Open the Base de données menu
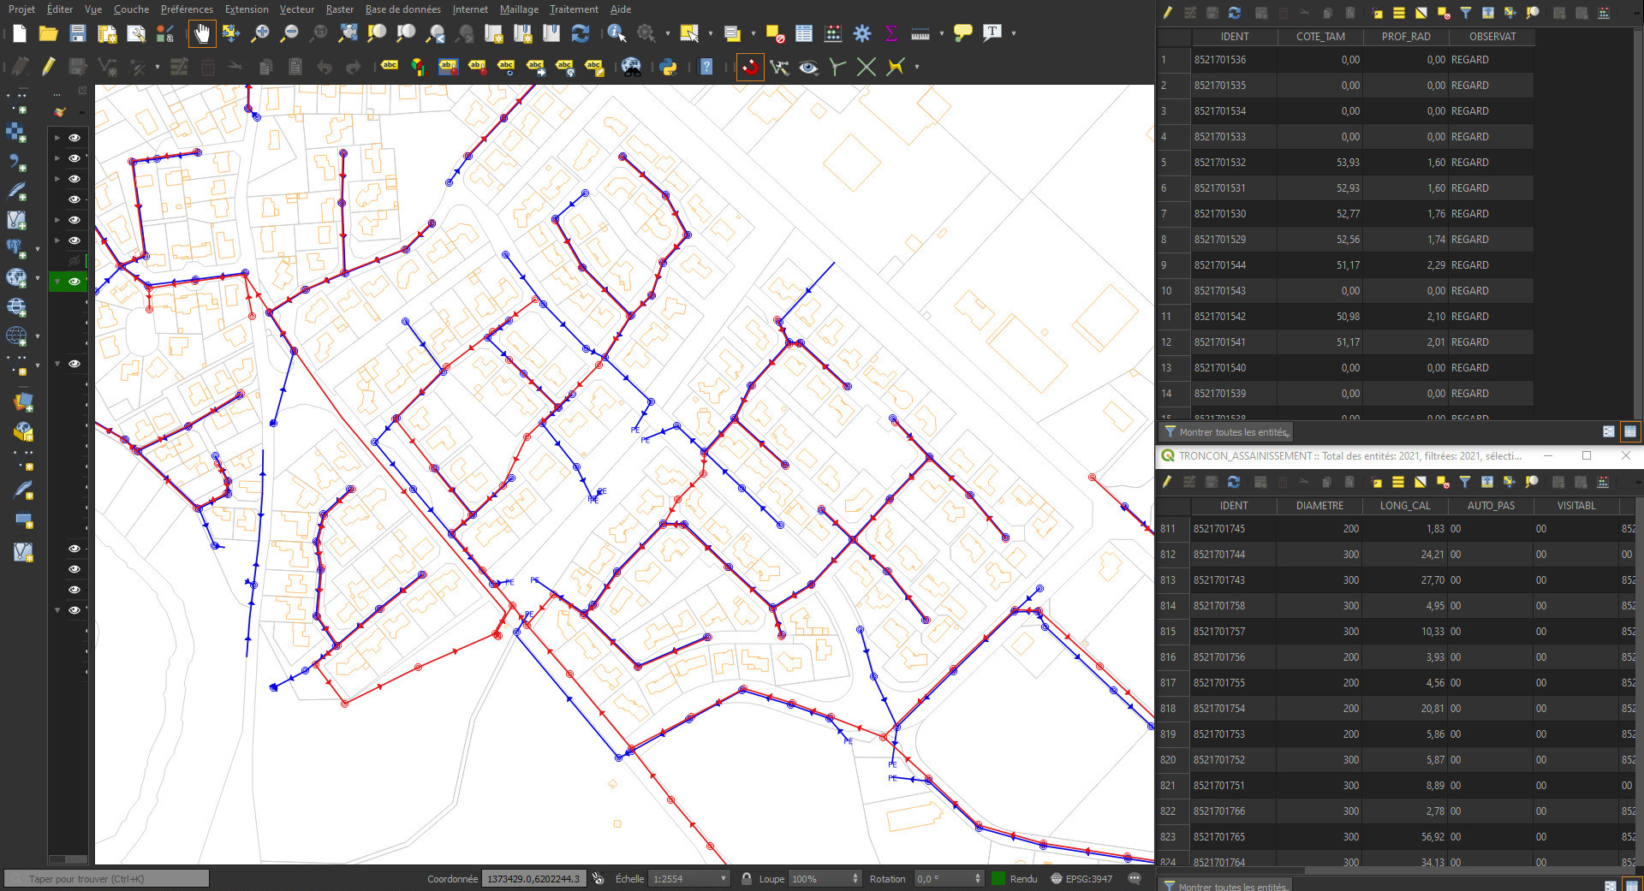 pyautogui.click(x=403, y=9)
